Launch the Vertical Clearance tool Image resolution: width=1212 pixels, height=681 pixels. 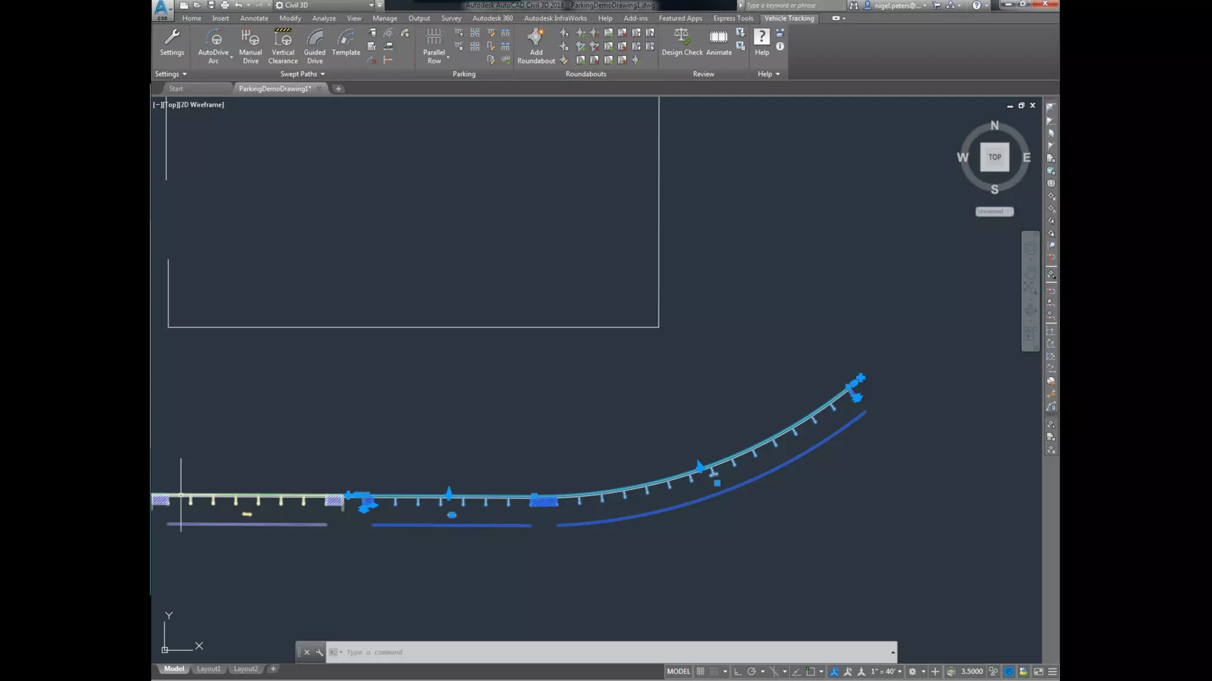pyautogui.click(x=283, y=46)
